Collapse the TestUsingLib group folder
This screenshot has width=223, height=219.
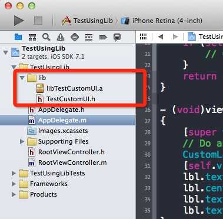point(14,67)
